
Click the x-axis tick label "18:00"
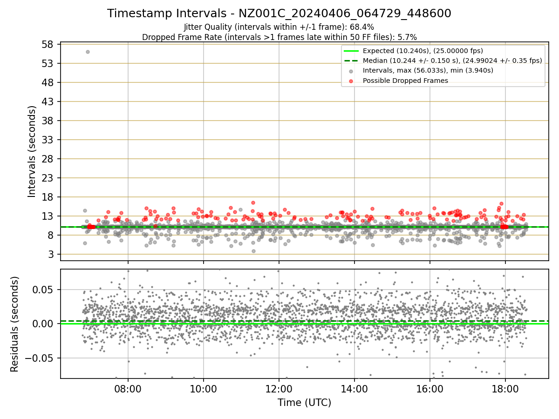[x=505, y=388]
